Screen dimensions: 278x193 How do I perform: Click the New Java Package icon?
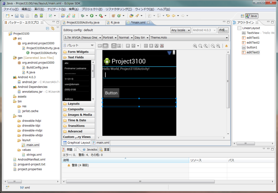(114, 16)
